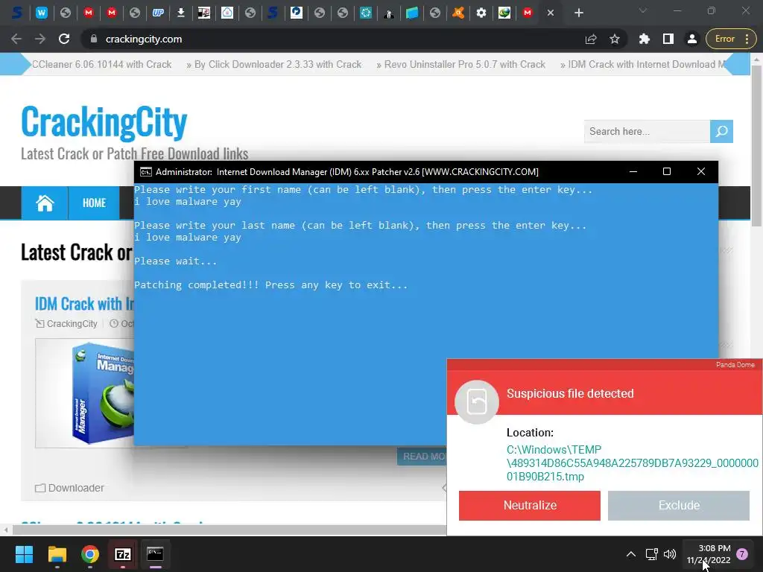Go forward in browser history
Viewport: 763px width, 572px height.
(40, 39)
